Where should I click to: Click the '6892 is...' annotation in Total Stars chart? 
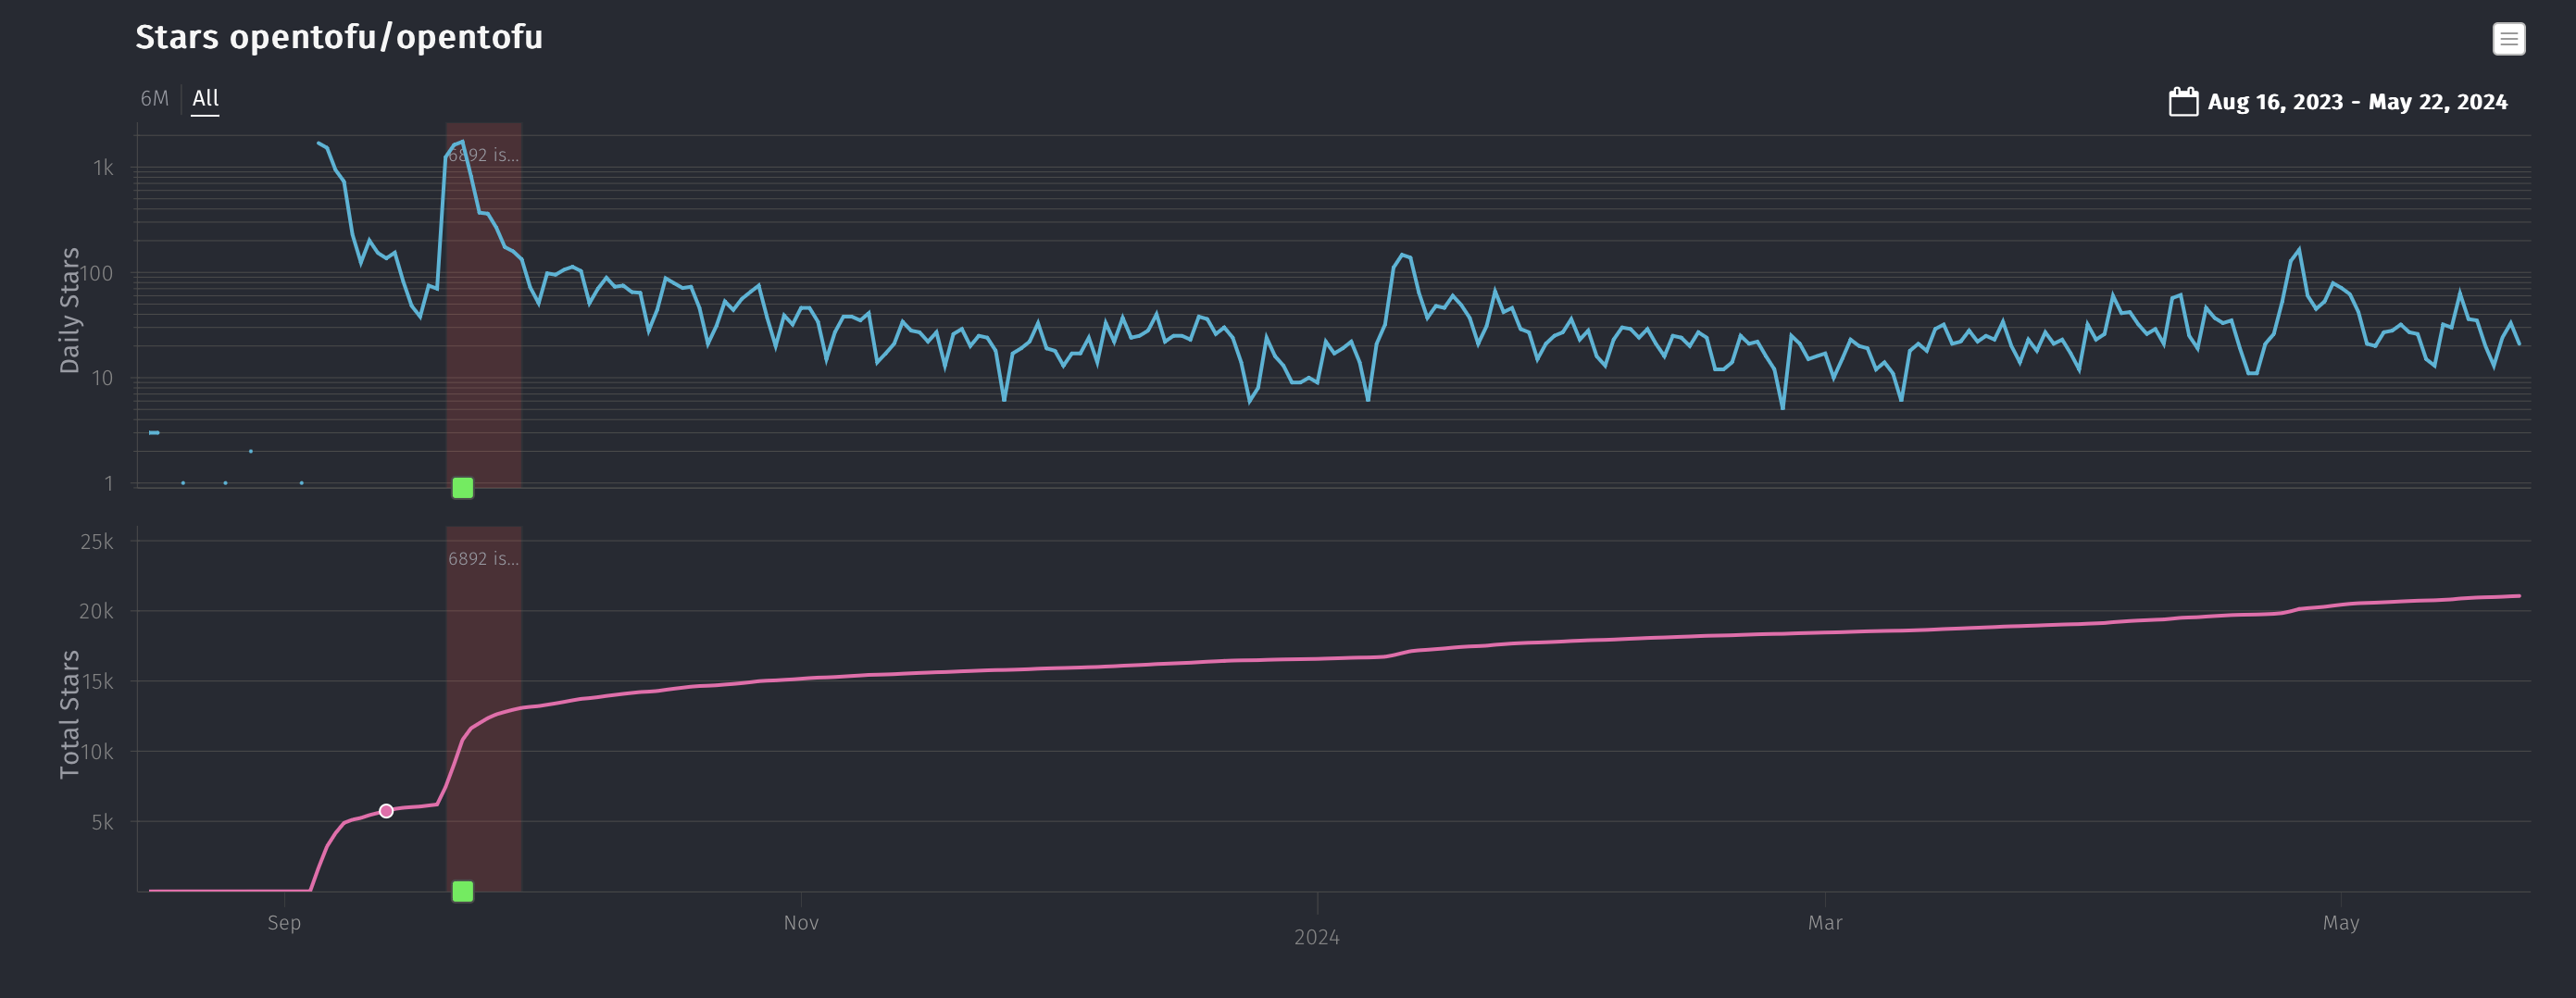tap(483, 559)
